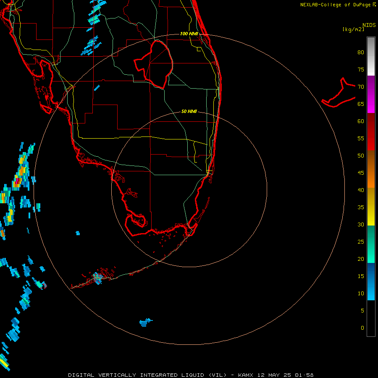
Task: Click the 10 value on the color scale
Action: coord(361,294)
